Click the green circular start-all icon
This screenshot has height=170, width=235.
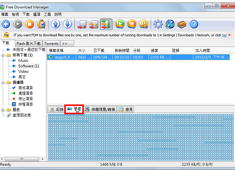click(x=120, y=24)
